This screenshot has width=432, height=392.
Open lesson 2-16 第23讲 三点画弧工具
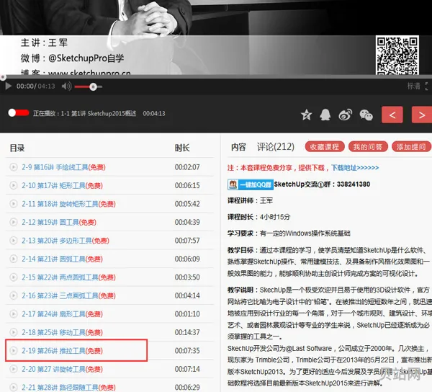pos(68,295)
